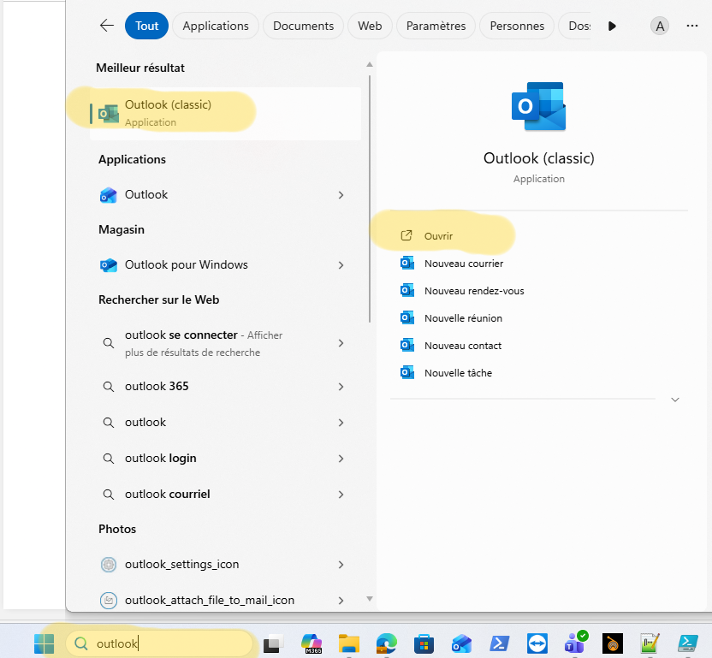Click the taskbar search field with outlook
The image size is (712, 658).
click(159, 643)
